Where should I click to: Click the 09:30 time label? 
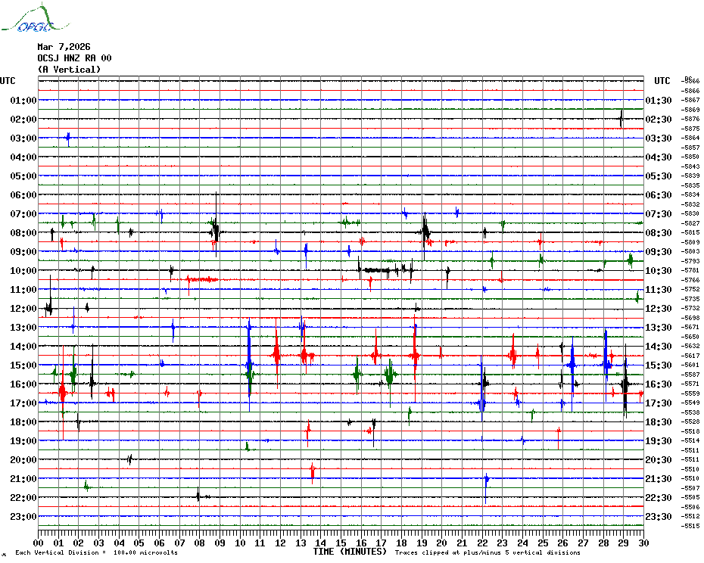659,251
